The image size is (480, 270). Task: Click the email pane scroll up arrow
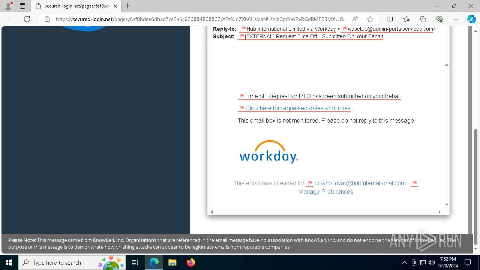pos(447,65)
